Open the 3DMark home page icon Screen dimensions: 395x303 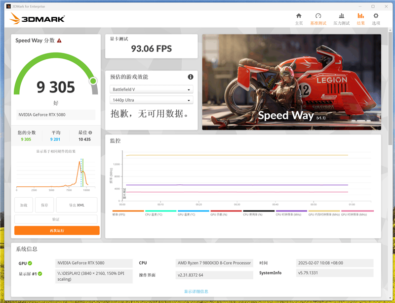(x=299, y=16)
